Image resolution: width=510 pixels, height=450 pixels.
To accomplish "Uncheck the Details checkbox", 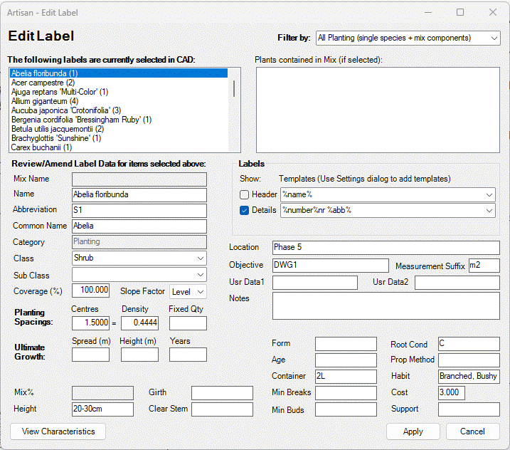I will click(x=245, y=210).
